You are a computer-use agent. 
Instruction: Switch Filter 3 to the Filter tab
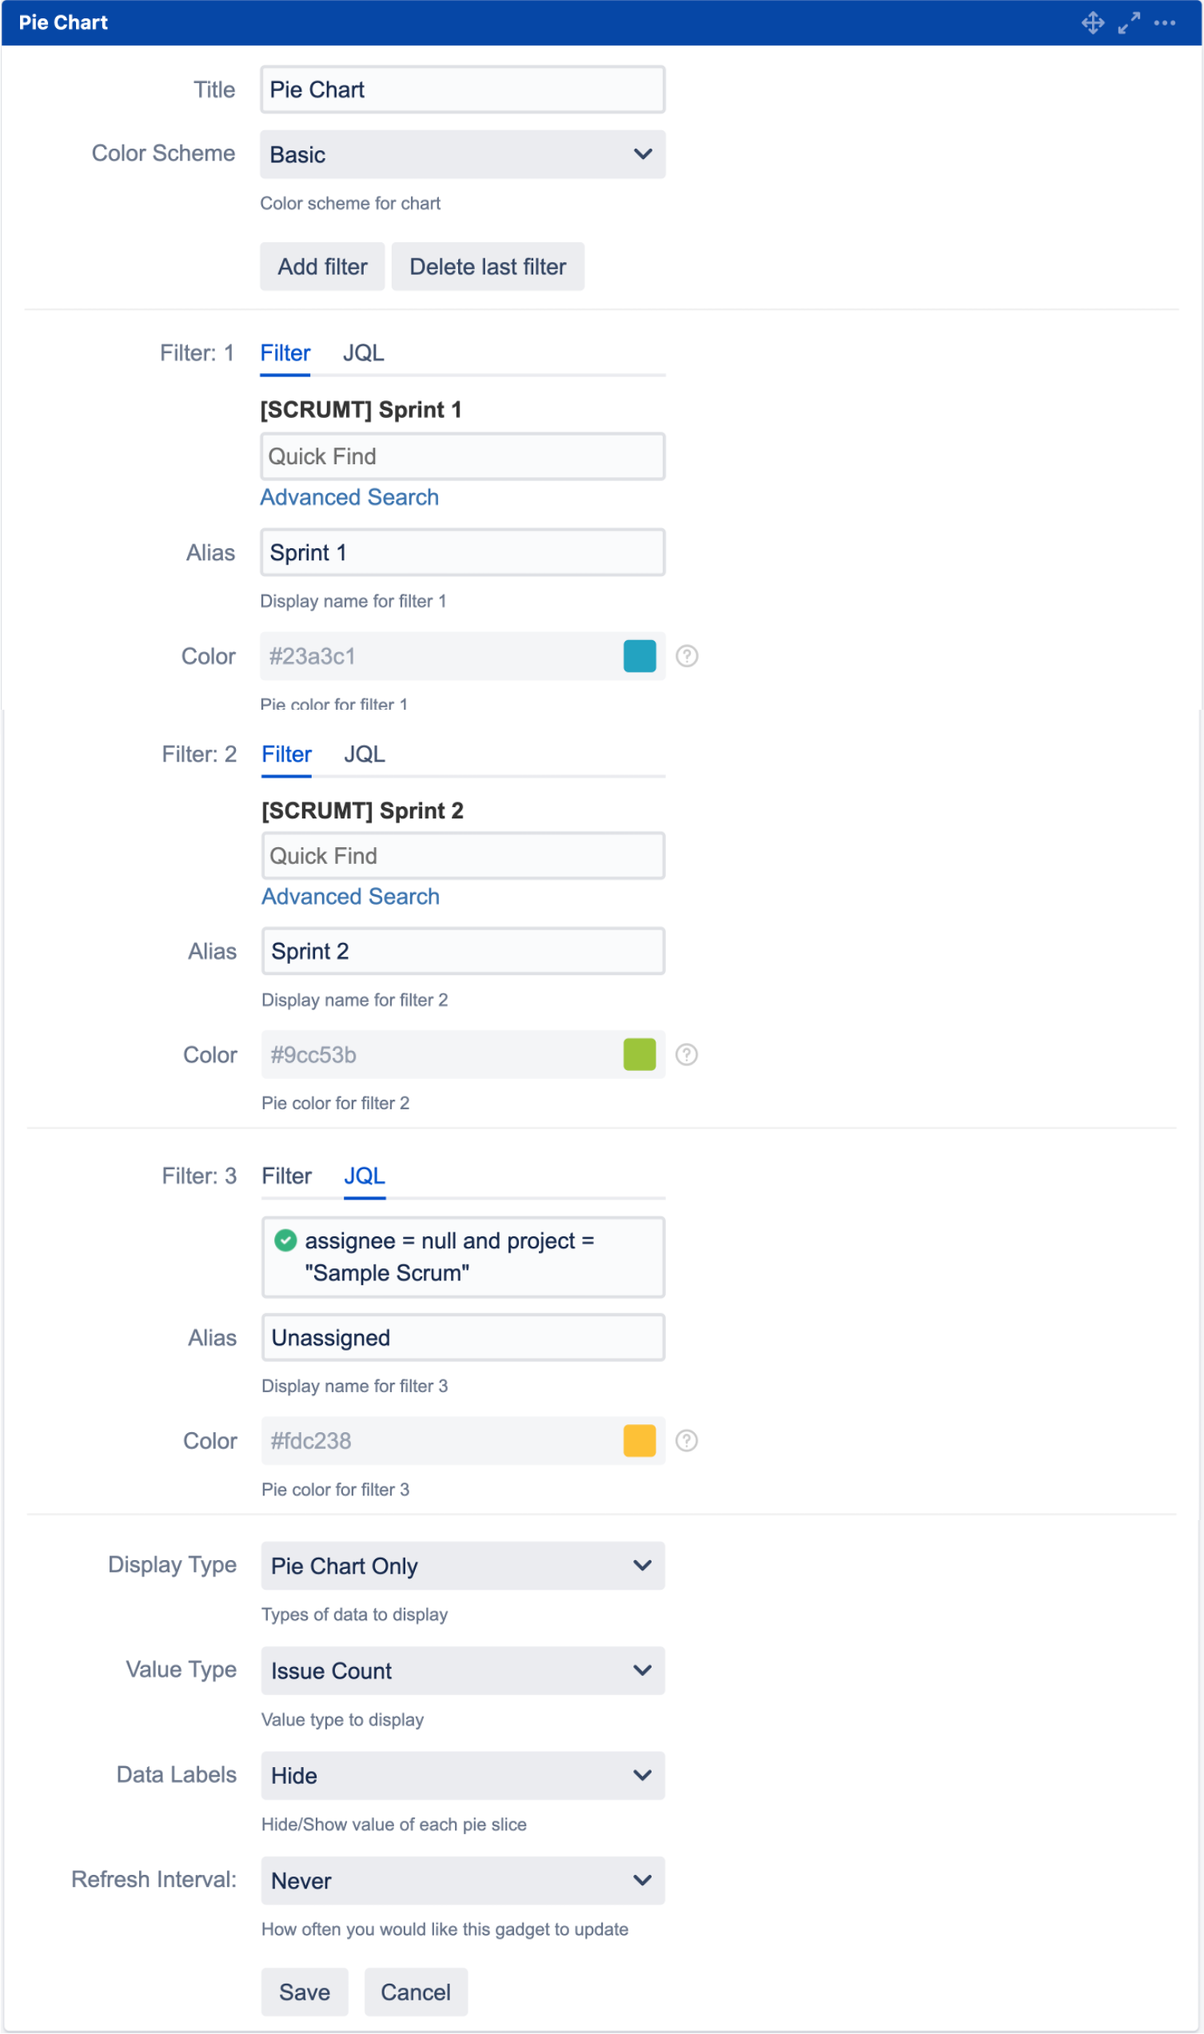coord(286,1176)
